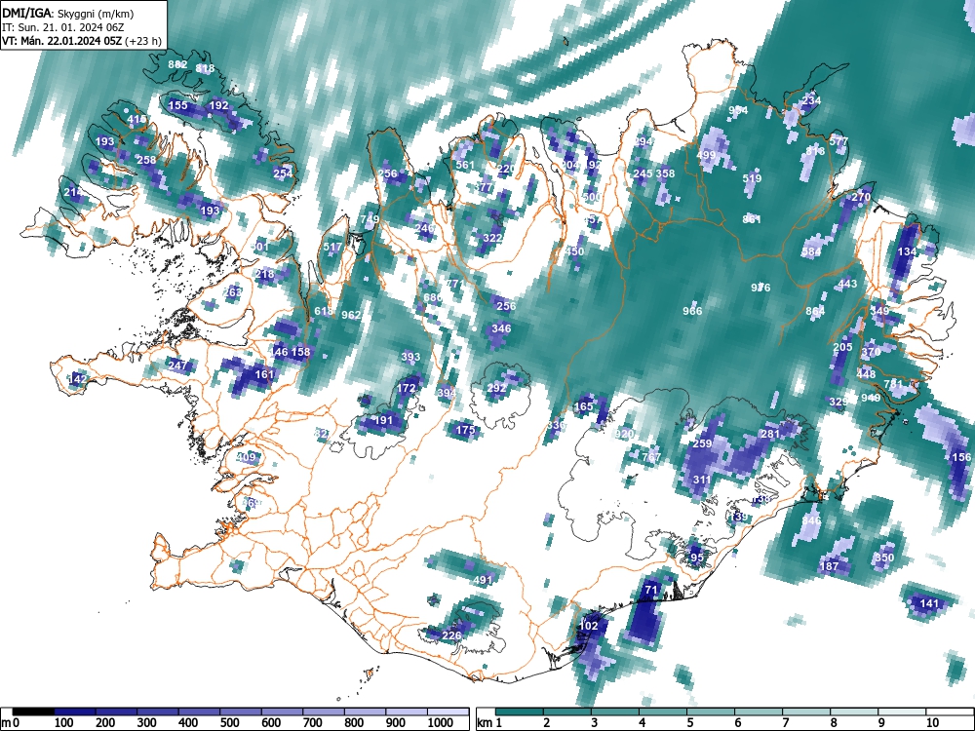Click the visibility value 409

pyautogui.click(x=247, y=457)
